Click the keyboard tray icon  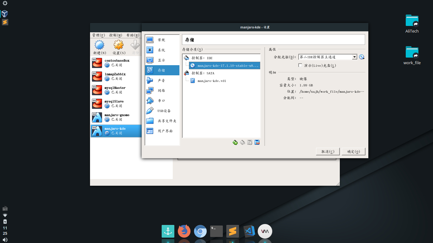tap(5, 209)
